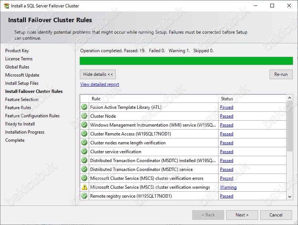This screenshot has height=225, width=298.
Task: Click the Fusion Active Template Library (ATL) rule text
Action: coord(126,107)
